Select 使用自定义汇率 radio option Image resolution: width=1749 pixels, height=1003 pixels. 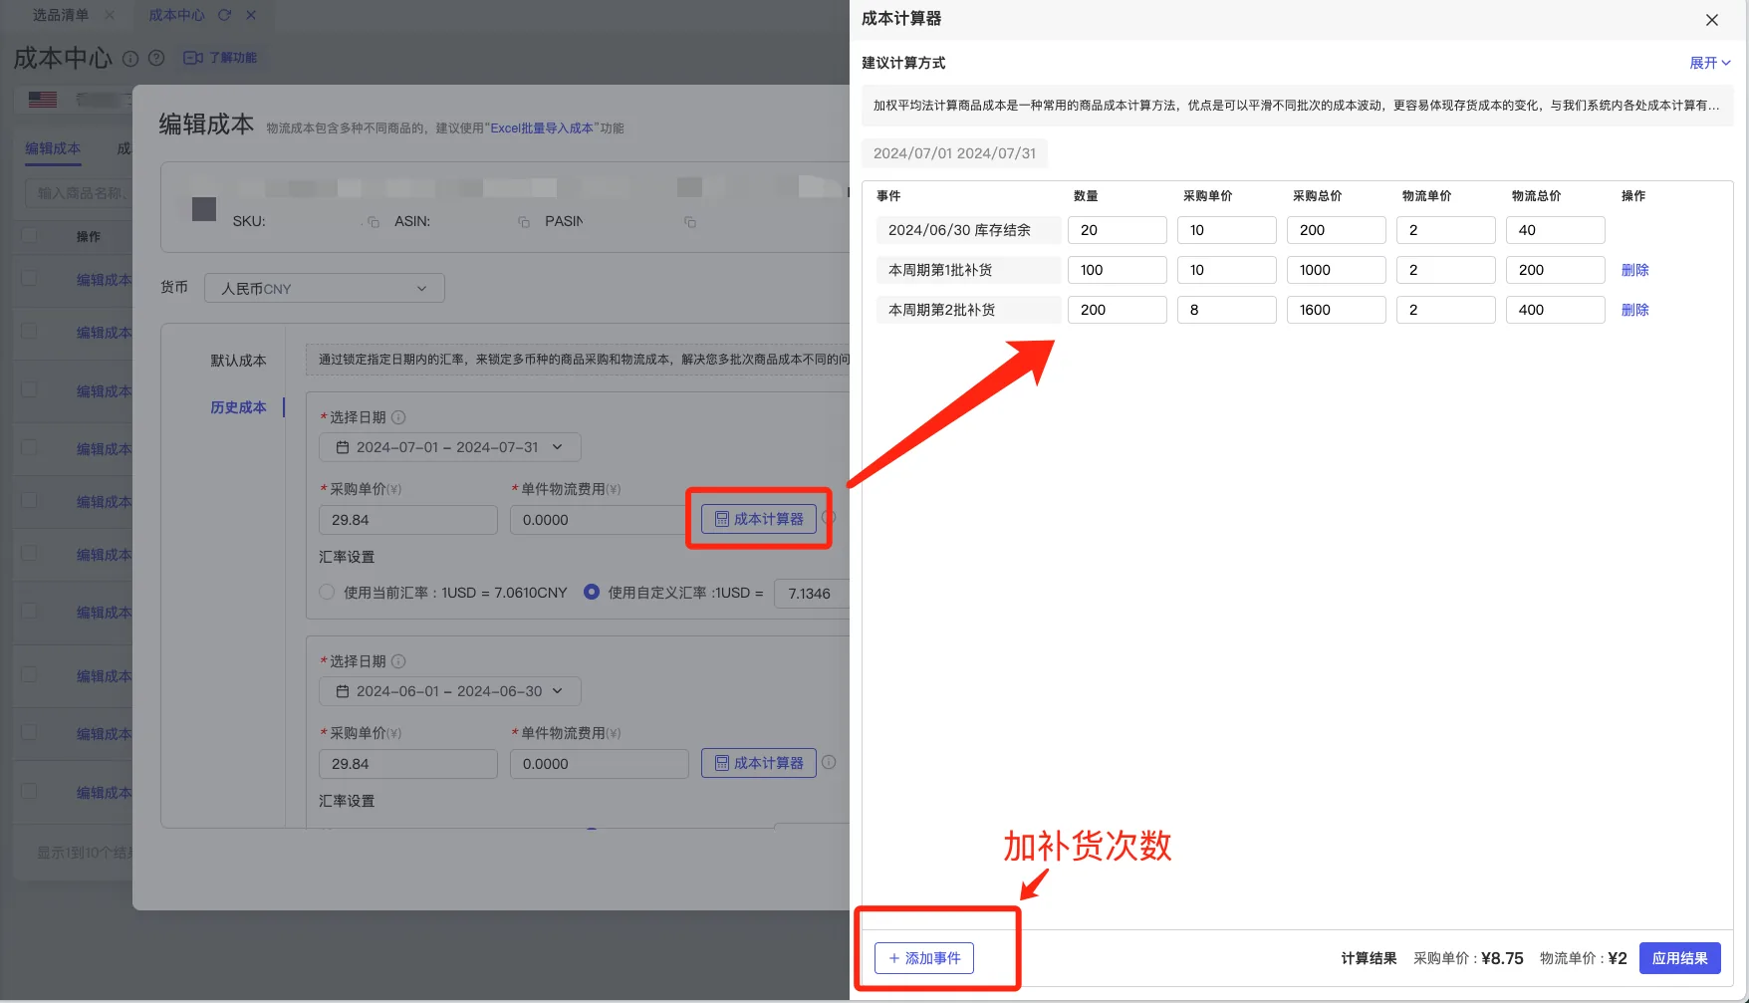(592, 592)
